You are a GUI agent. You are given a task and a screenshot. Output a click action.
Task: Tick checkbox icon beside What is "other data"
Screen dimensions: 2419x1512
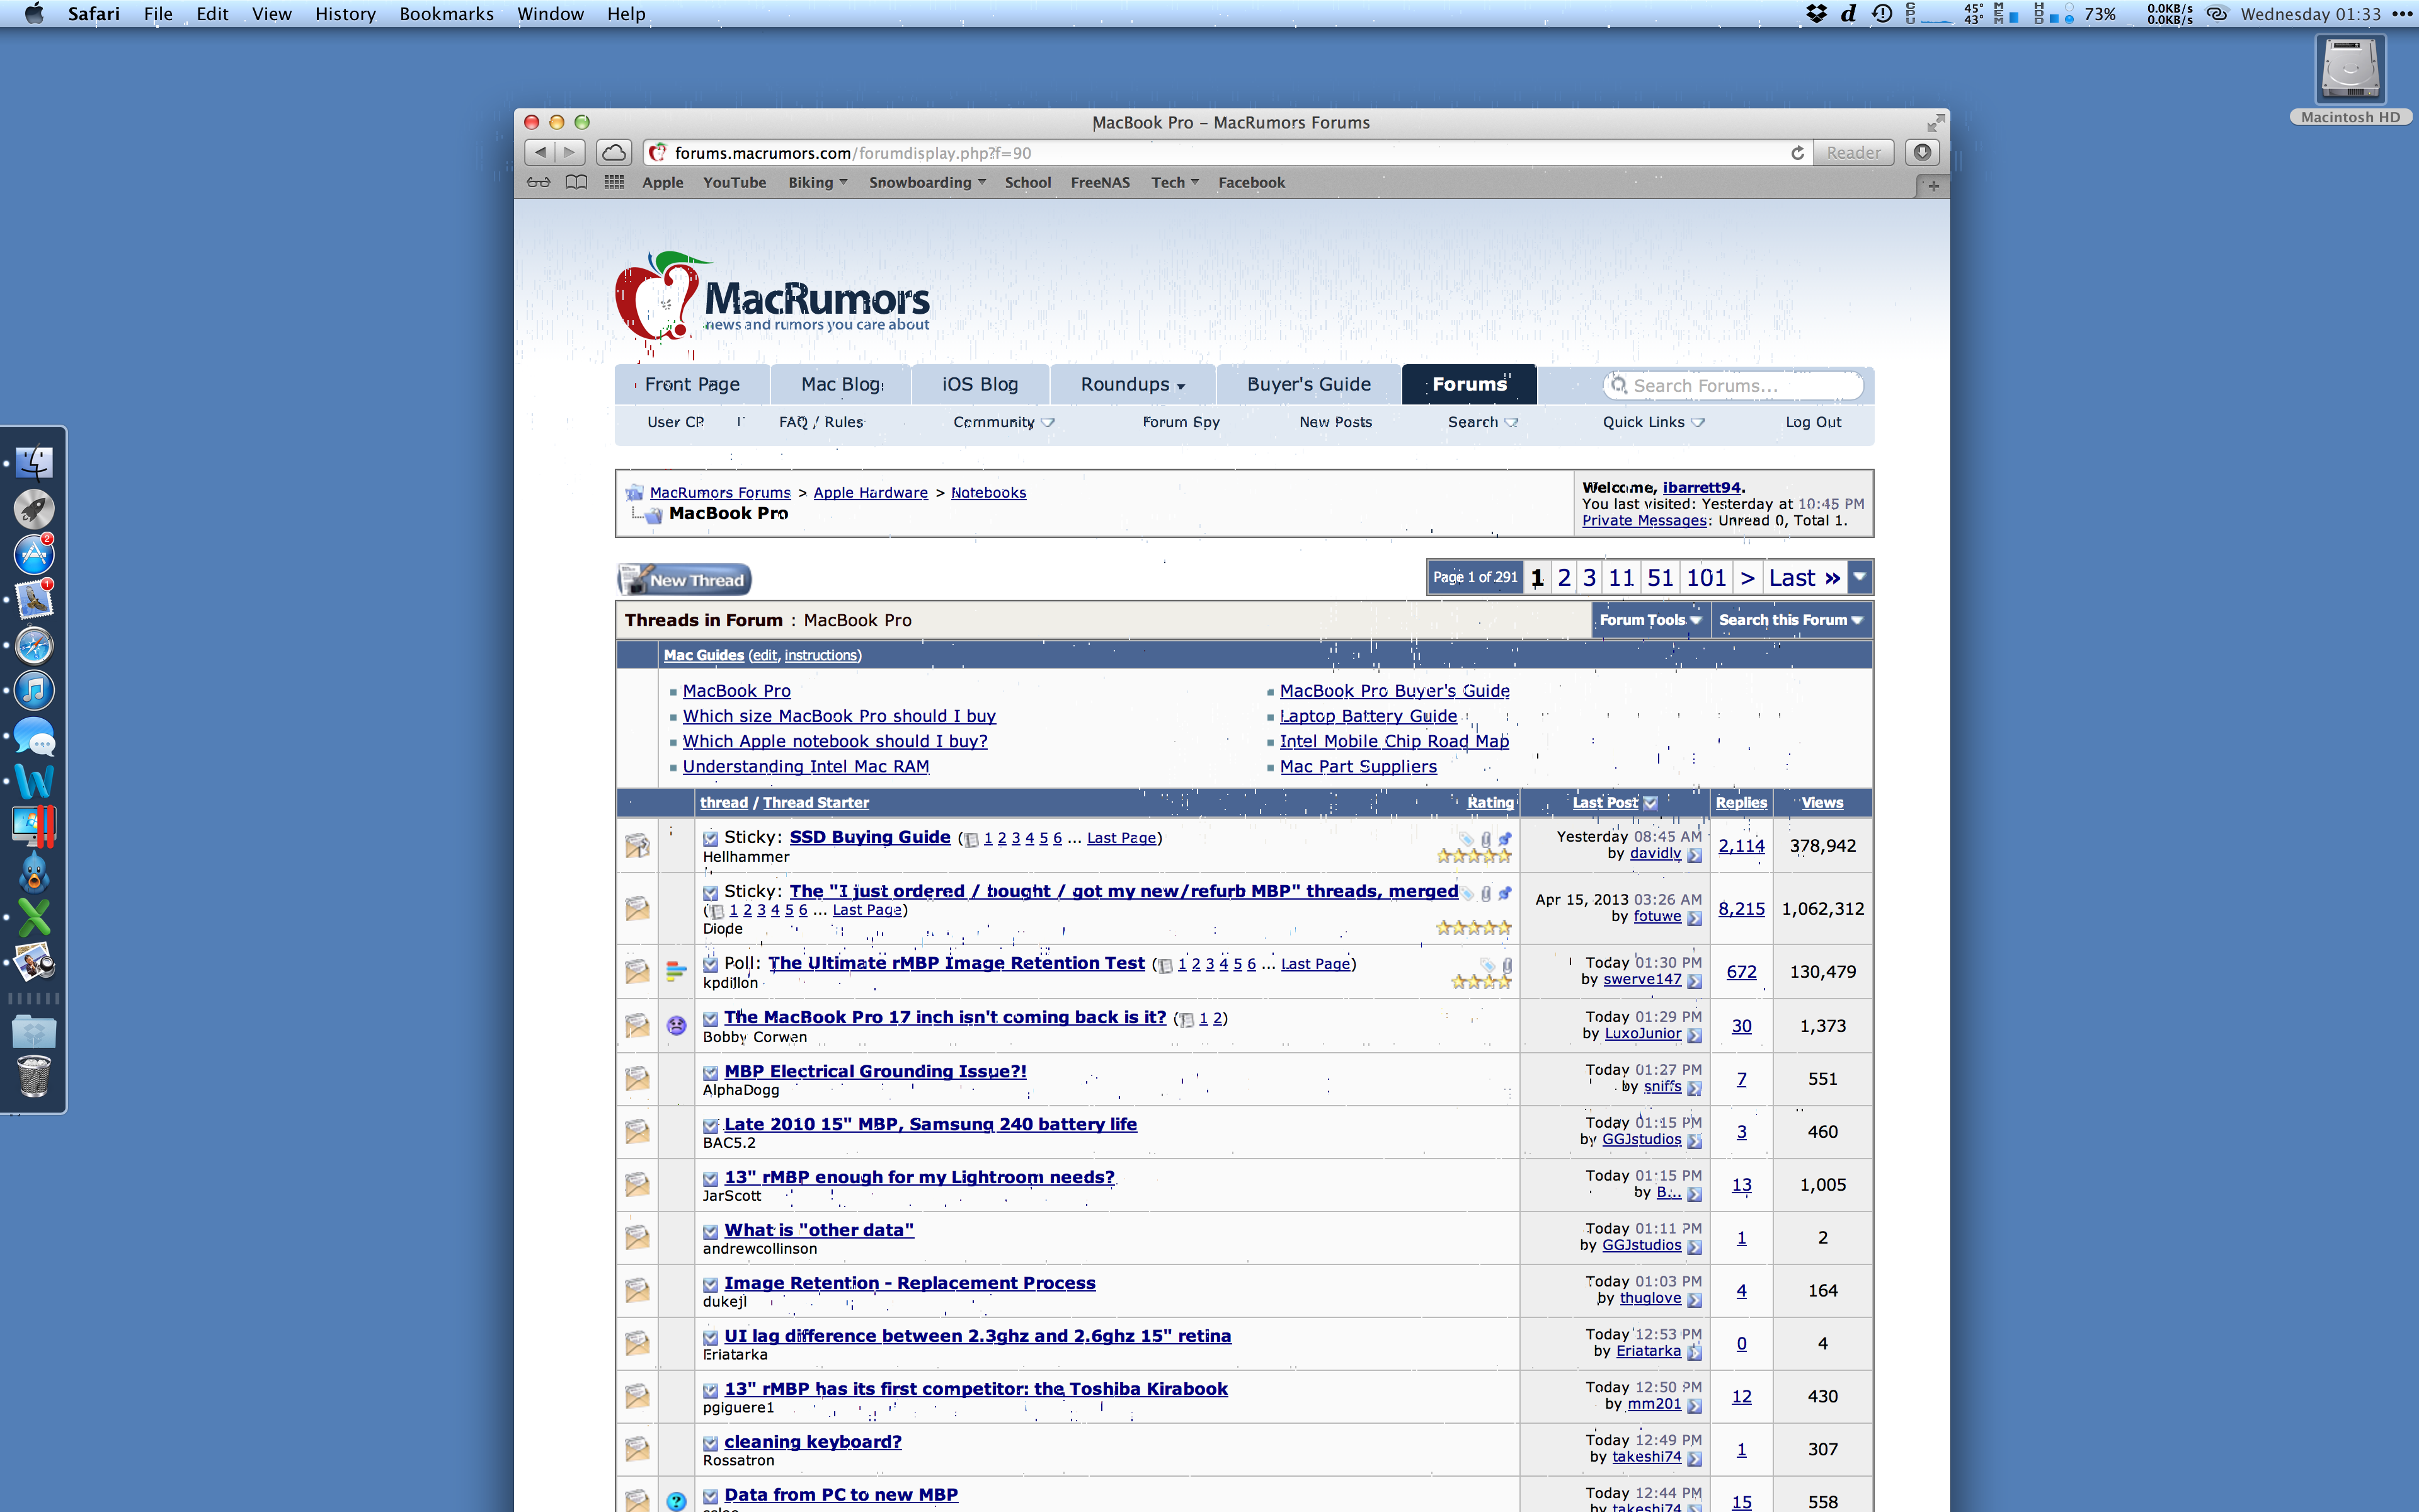(x=710, y=1232)
